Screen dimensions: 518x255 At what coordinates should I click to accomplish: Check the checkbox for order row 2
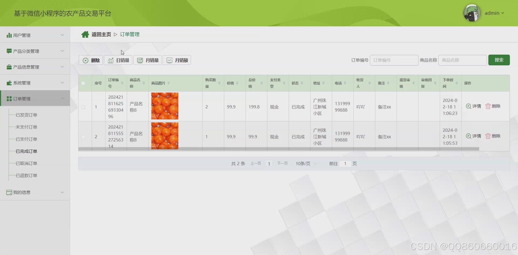click(x=83, y=137)
